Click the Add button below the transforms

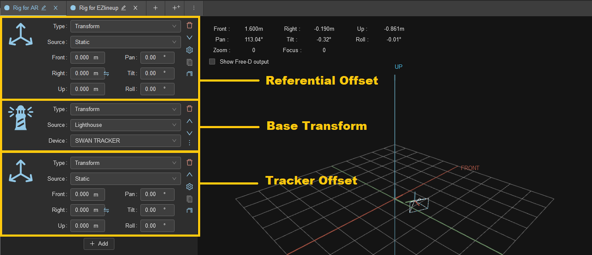click(99, 243)
